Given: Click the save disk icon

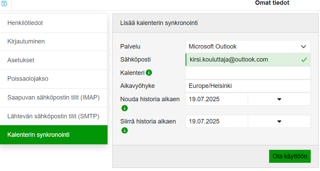Looking at the screenshot, I should pyautogui.click(x=4, y=3).
